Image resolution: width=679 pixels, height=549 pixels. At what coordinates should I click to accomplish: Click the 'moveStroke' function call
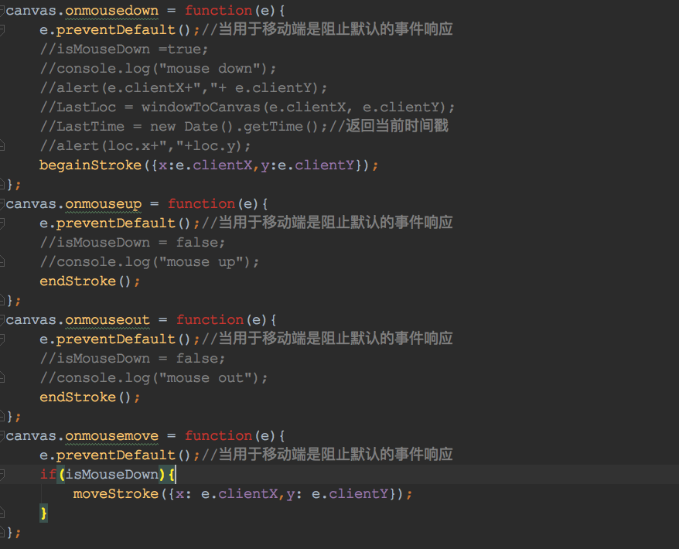(116, 493)
